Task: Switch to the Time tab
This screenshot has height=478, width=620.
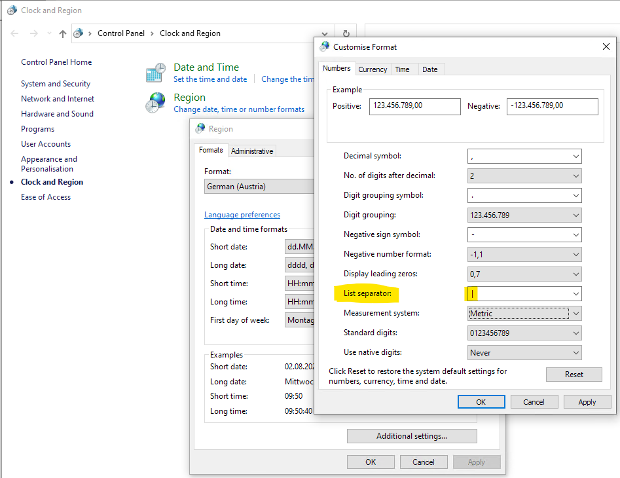Action: pos(403,69)
